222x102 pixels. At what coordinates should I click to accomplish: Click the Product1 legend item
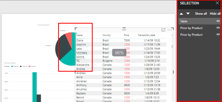click(15, 66)
